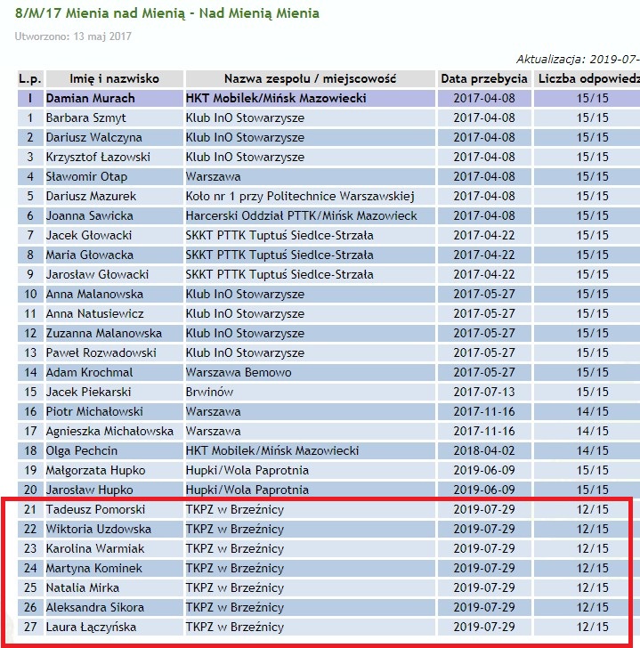Select the name Anna Natusiewicz
The height and width of the screenshot is (648, 640).
[95, 313]
